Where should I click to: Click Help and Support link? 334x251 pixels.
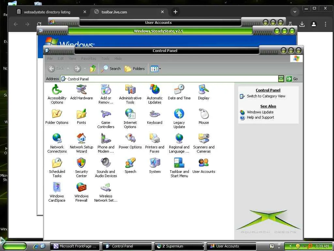(x=260, y=117)
